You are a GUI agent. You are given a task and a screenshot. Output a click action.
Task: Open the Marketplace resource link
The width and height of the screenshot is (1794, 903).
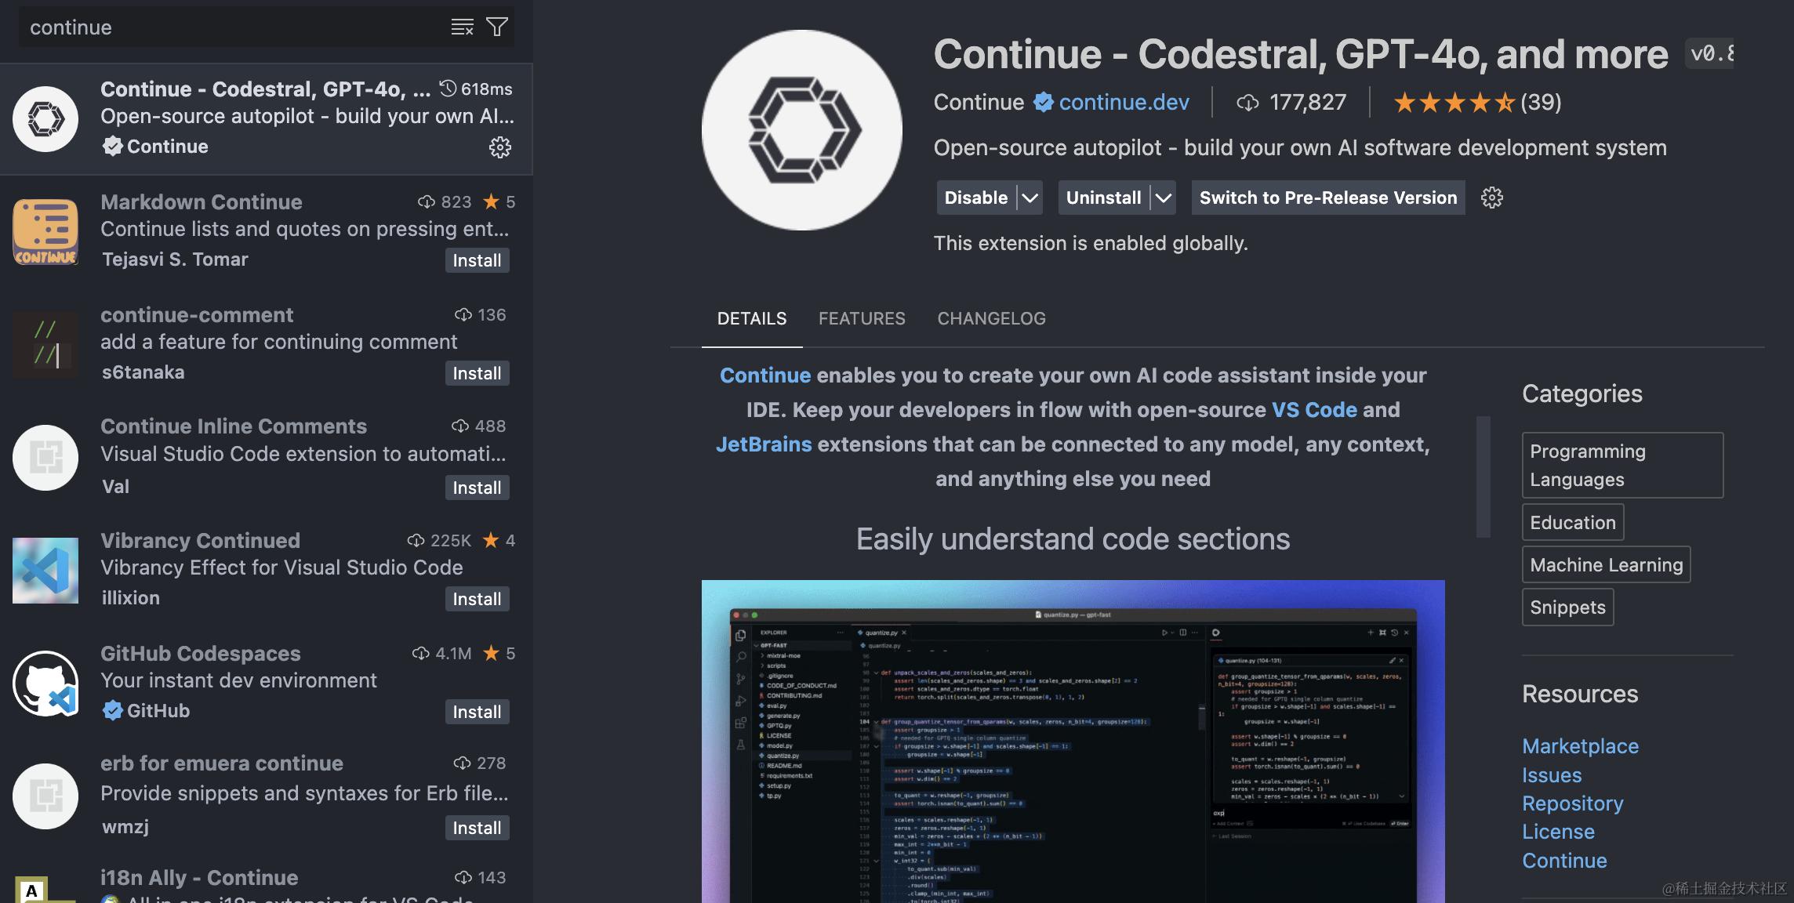(x=1580, y=746)
